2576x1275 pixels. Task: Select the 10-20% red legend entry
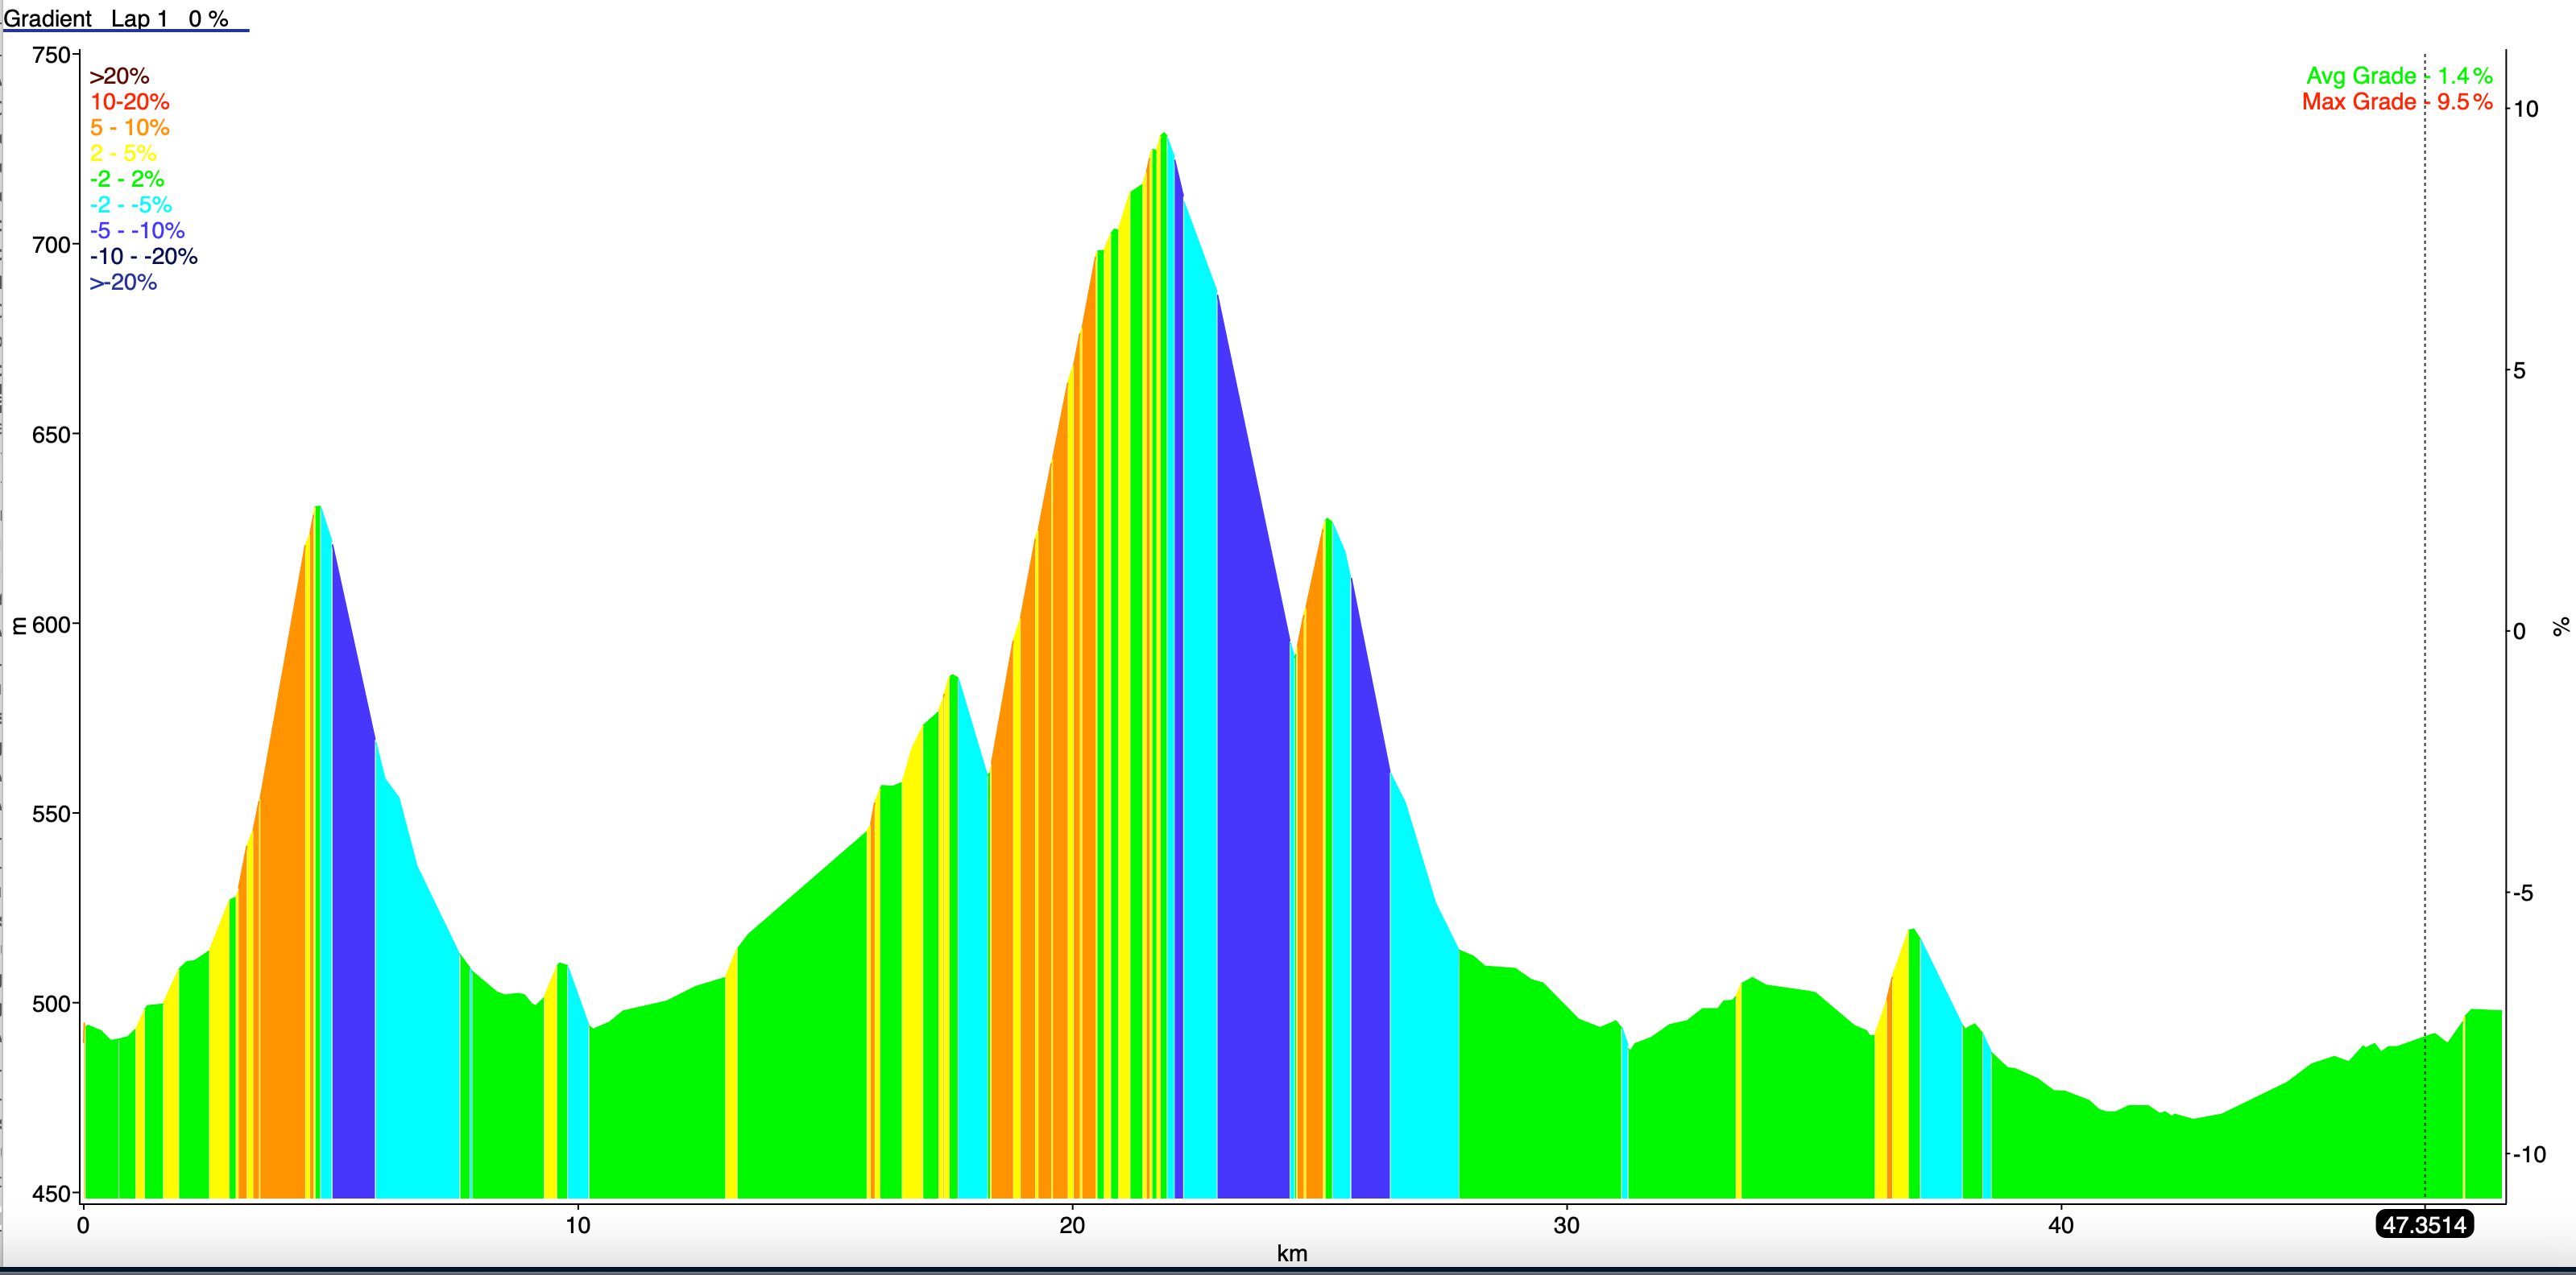click(130, 102)
